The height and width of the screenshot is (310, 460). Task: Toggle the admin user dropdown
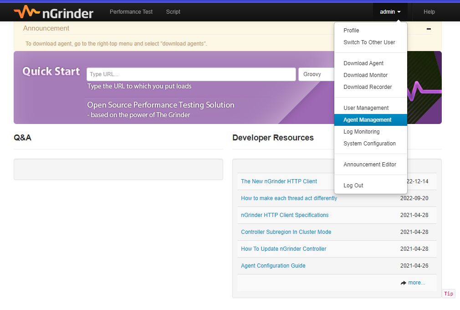390,12
